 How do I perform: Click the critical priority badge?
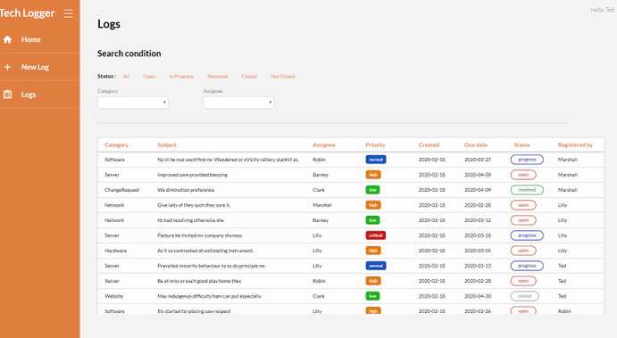point(376,235)
